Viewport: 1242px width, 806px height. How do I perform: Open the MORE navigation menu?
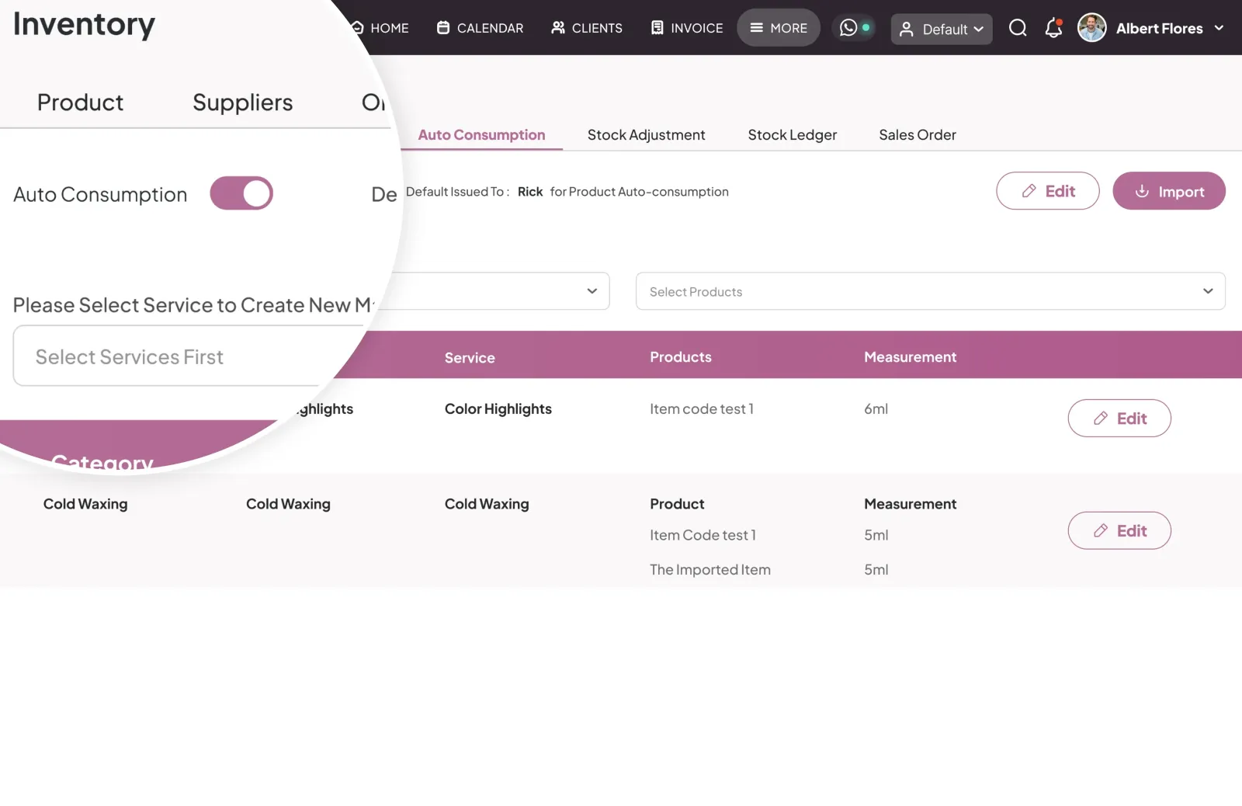(779, 28)
